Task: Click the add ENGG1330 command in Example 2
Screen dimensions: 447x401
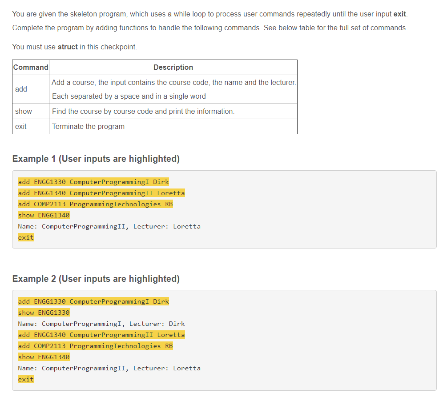Action: click(93, 301)
